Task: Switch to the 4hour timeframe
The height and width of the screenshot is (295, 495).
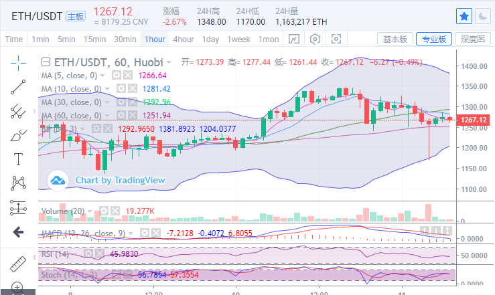Action: coord(183,39)
